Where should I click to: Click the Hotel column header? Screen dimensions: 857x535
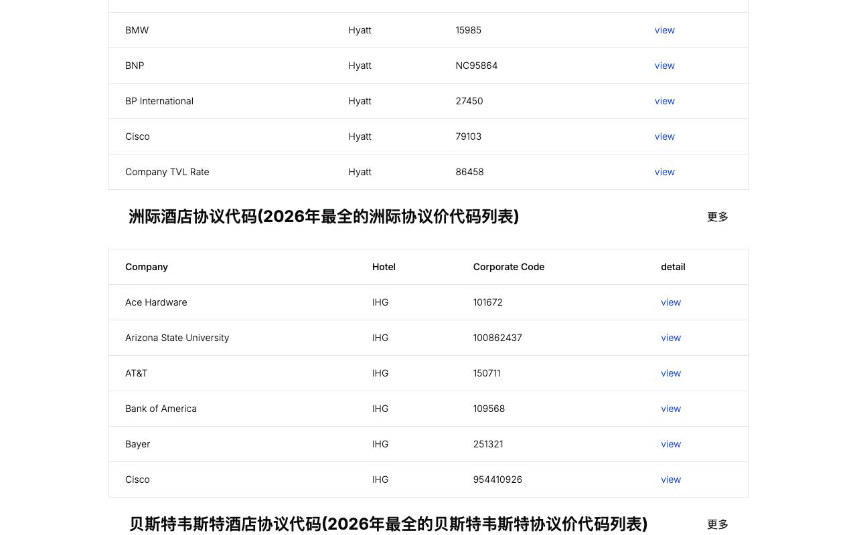(384, 267)
